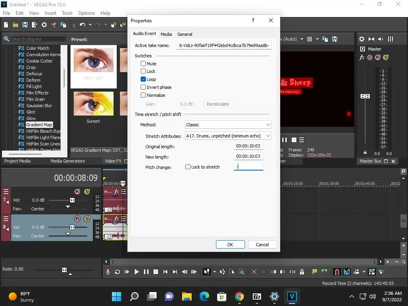Switch to the Project Media tab
The image size is (408, 306).
[x=18, y=161]
